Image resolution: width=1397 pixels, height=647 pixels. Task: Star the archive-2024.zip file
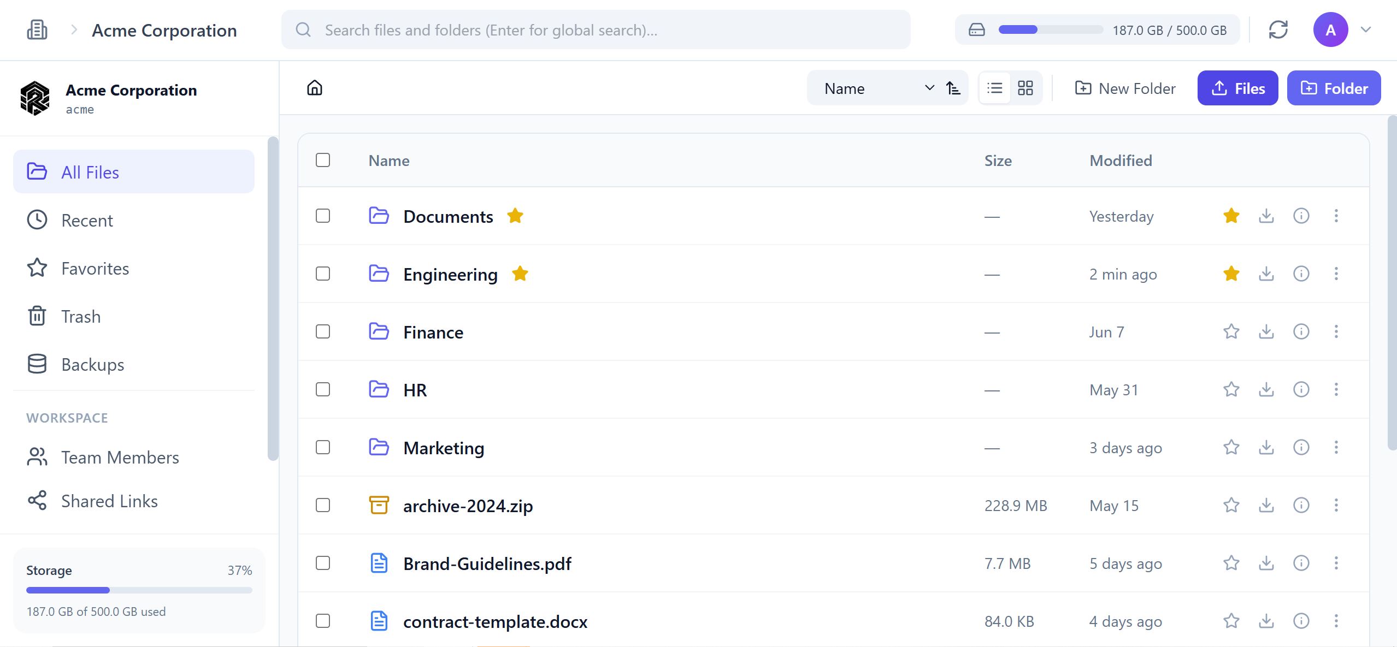pyautogui.click(x=1231, y=505)
